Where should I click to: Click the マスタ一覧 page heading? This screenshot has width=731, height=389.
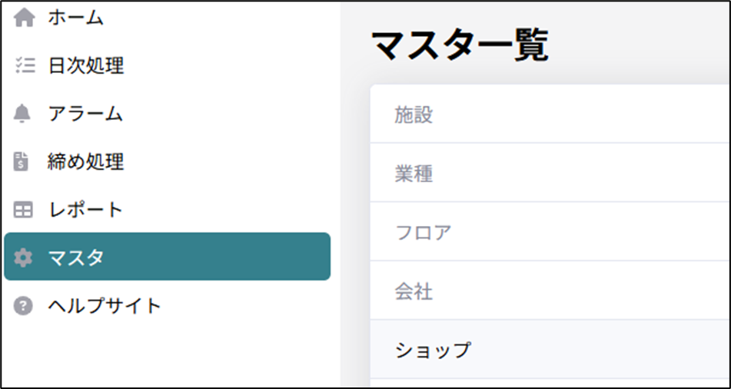coord(460,46)
